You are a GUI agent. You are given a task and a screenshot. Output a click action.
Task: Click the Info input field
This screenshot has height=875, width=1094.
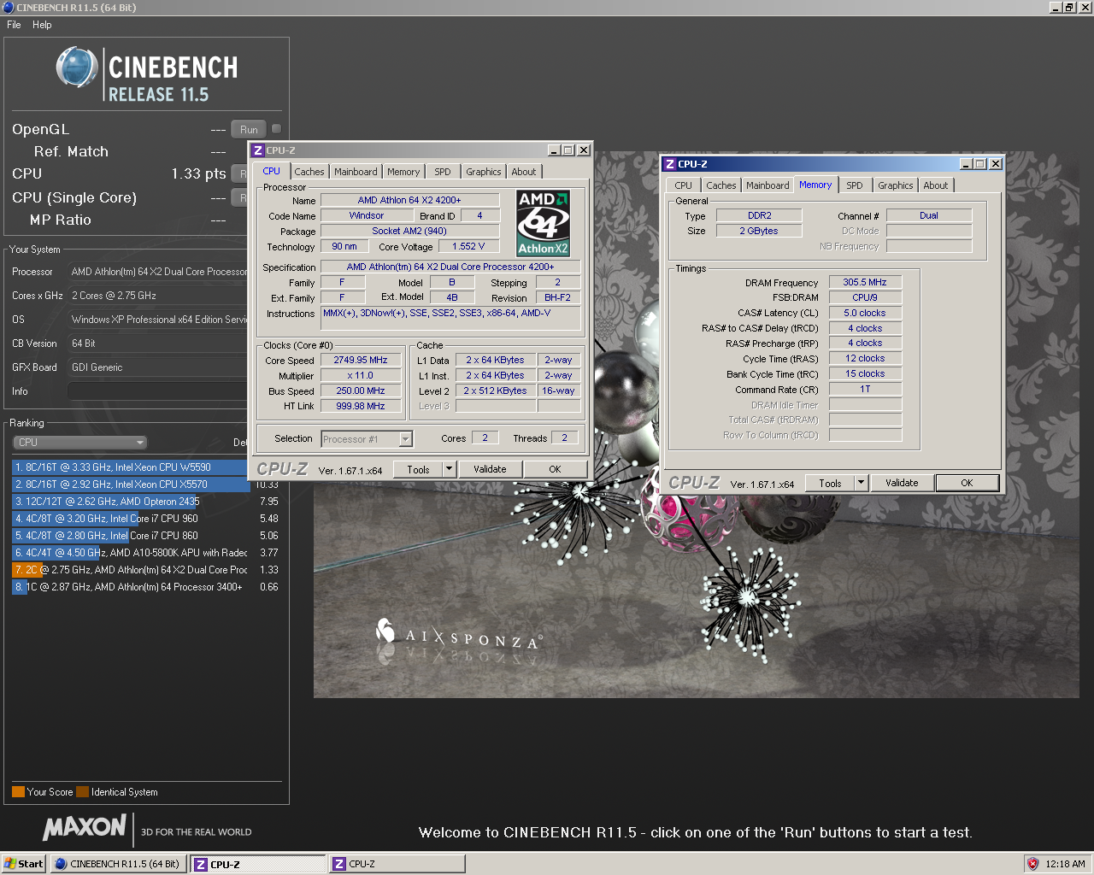[x=157, y=391]
